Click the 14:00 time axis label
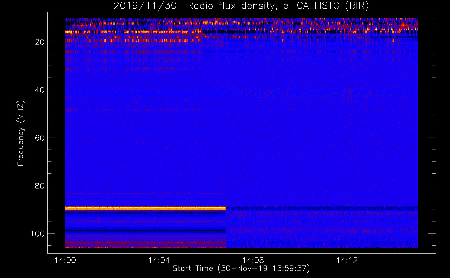 pyautogui.click(x=65, y=260)
